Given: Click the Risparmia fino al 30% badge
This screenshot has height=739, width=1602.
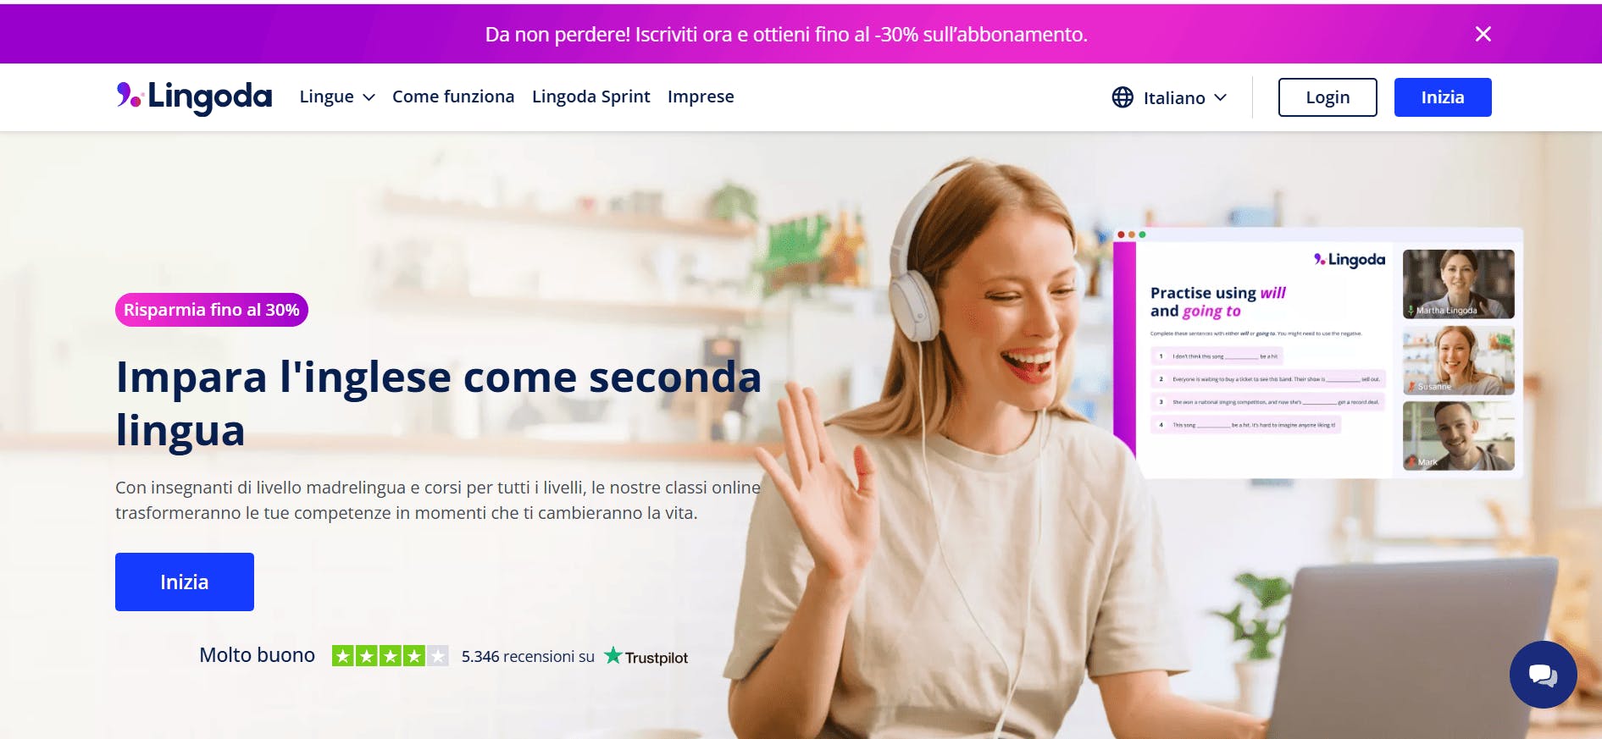Looking at the screenshot, I should (212, 310).
